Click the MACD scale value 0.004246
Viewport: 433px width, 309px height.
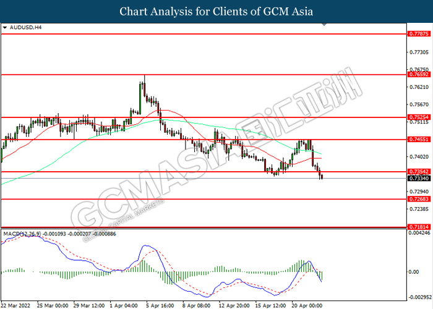(419, 233)
